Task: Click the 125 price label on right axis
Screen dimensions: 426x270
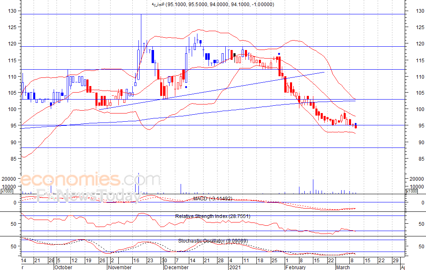Action: click(420, 27)
